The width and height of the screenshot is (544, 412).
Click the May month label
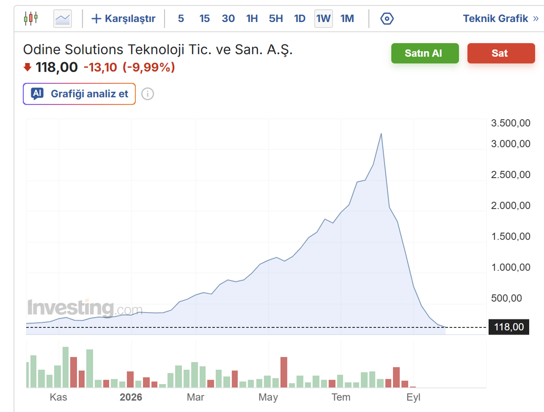point(268,397)
